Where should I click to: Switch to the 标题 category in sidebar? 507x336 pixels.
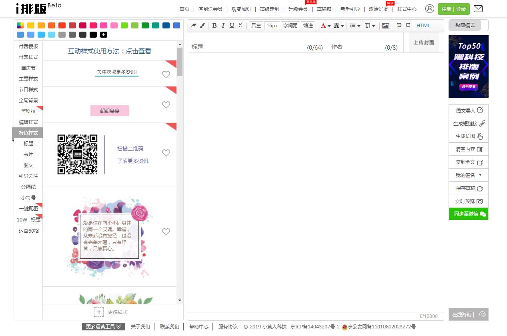coord(28,143)
